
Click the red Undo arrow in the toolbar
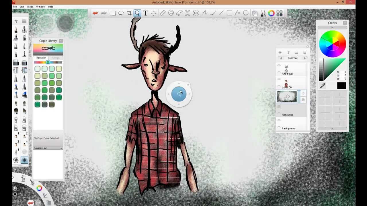95,13
